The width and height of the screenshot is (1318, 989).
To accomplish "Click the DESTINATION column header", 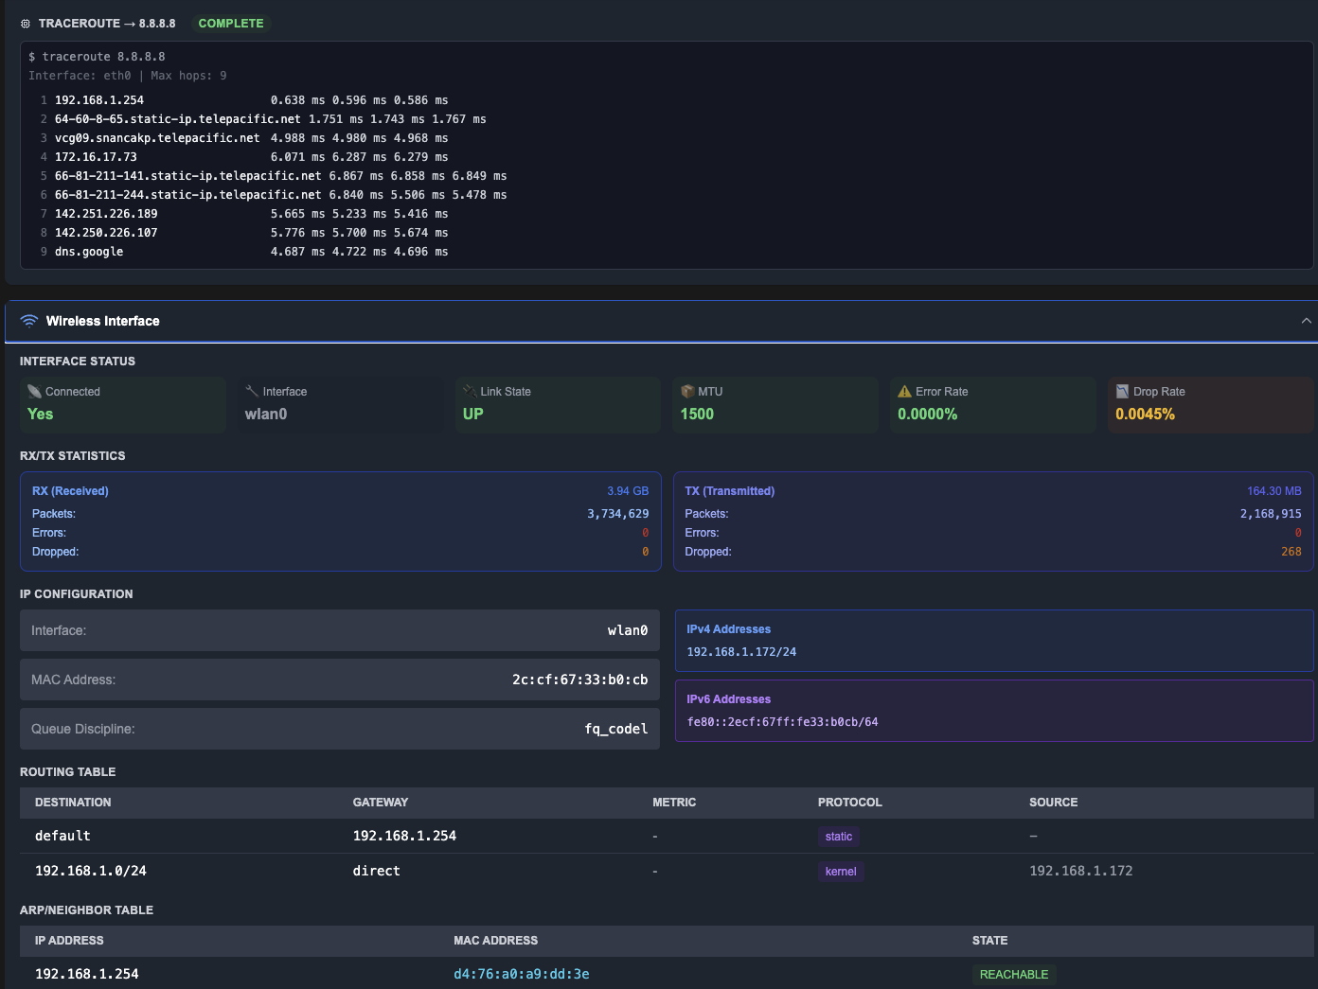I will (73, 803).
